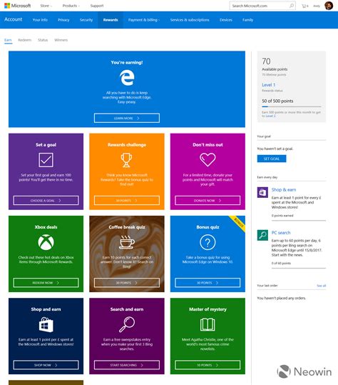Click the Xbox deals logo icon
The width and height of the screenshot is (338, 385).
coord(46,242)
